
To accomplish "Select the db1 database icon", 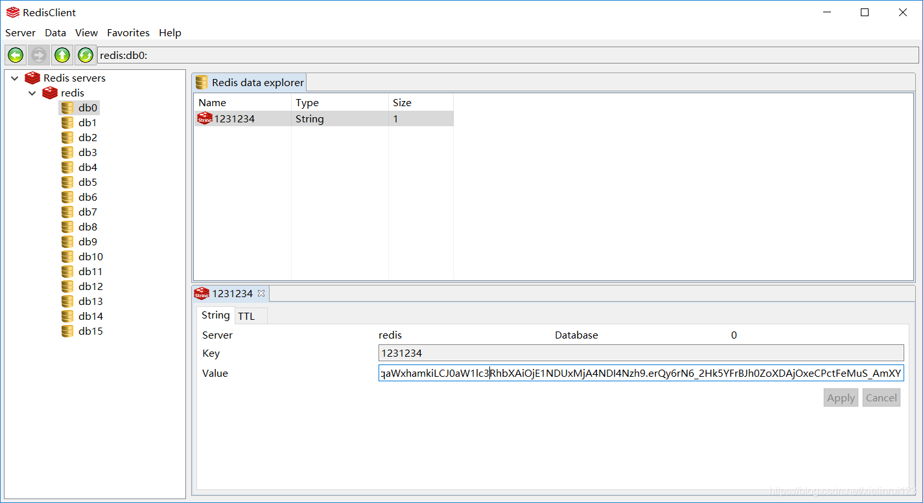I will coord(67,122).
